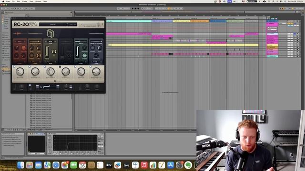Open the Edit menu

click(x=18, y=1)
